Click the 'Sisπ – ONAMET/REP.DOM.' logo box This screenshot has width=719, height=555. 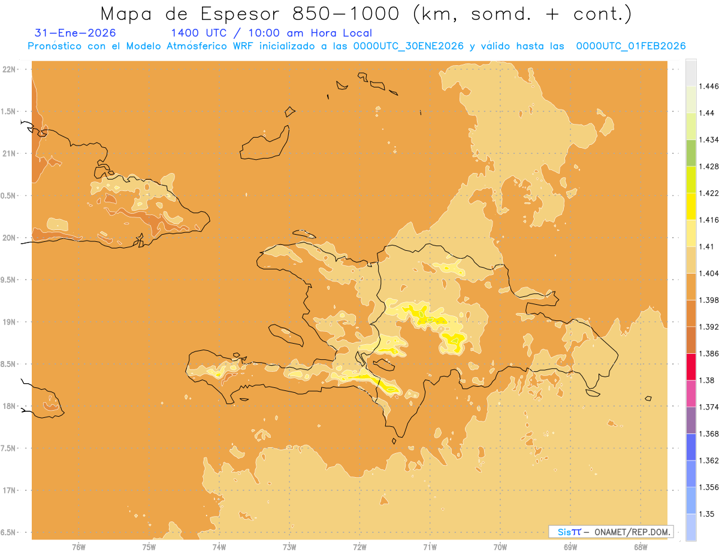611,532
